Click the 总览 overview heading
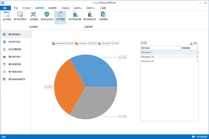The height and width of the screenshot is (139, 209). (144, 43)
